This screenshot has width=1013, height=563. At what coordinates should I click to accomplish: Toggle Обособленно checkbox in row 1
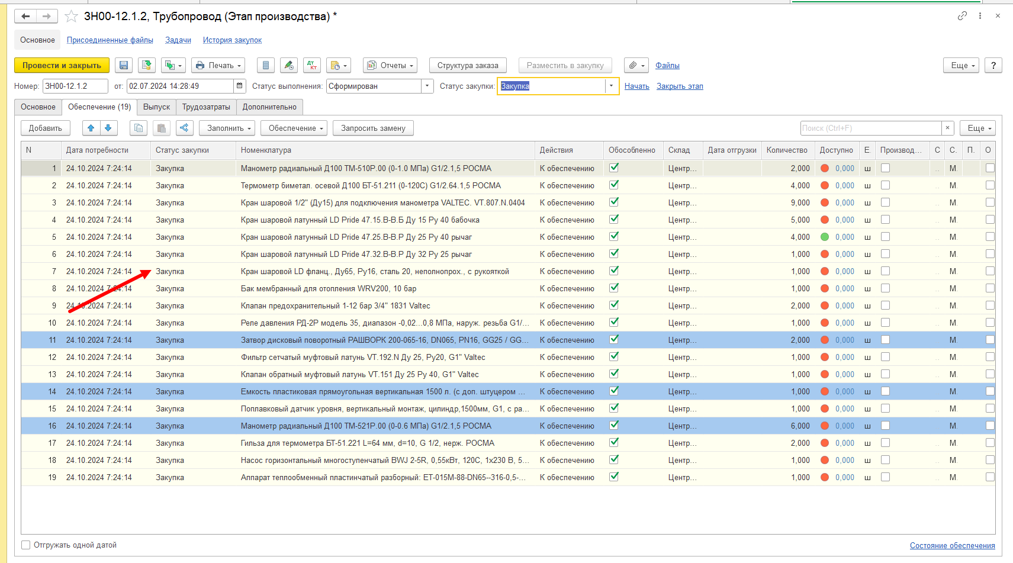[614, 168]
